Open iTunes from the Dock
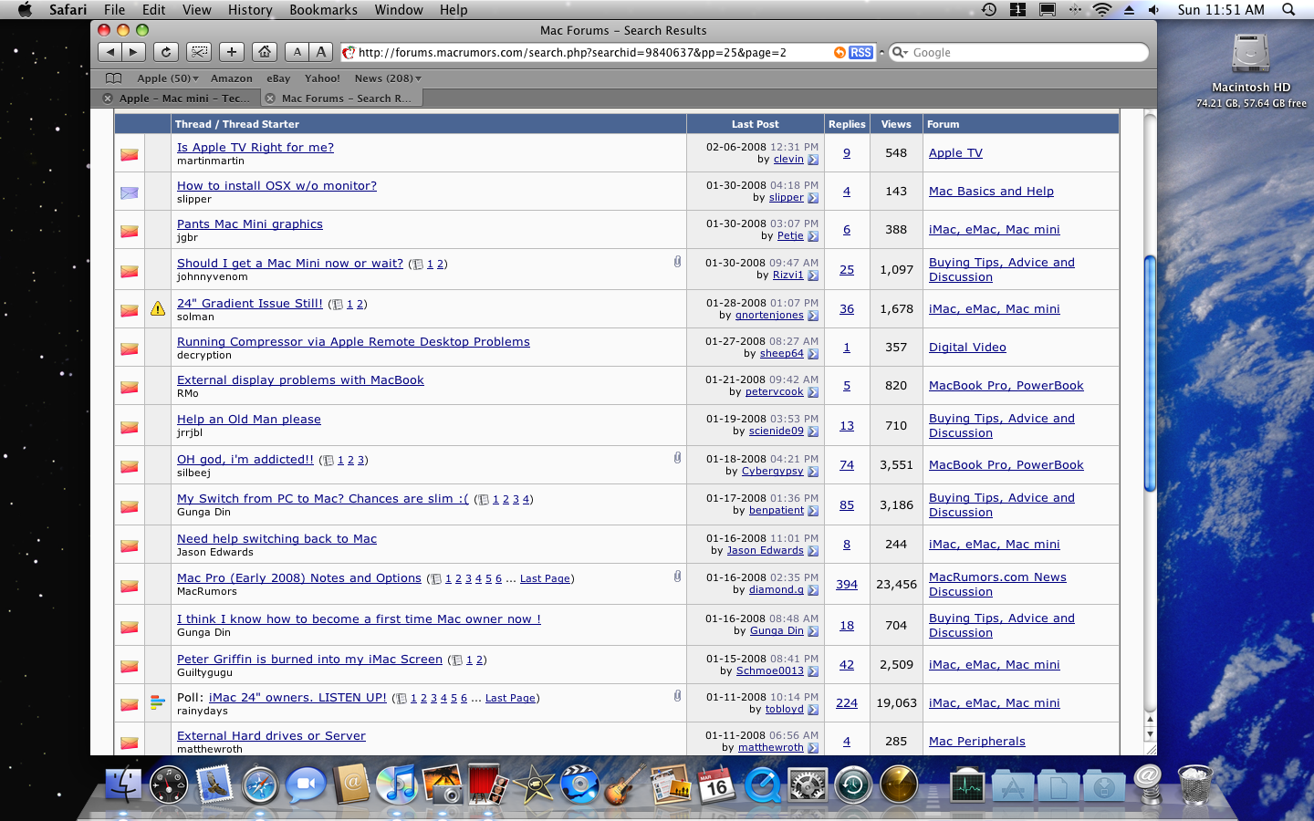 click(x=397, y=783)
